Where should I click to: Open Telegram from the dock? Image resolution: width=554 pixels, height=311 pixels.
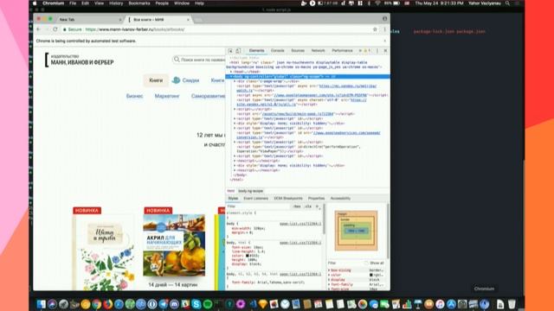(164, 304)
